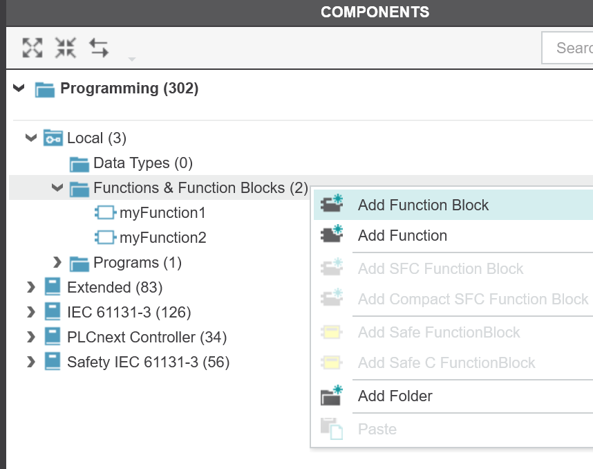The height and width of the screenshot is (469, 593).
Task: Collapse the Local (3) tree node
Action: click(31, 138)
